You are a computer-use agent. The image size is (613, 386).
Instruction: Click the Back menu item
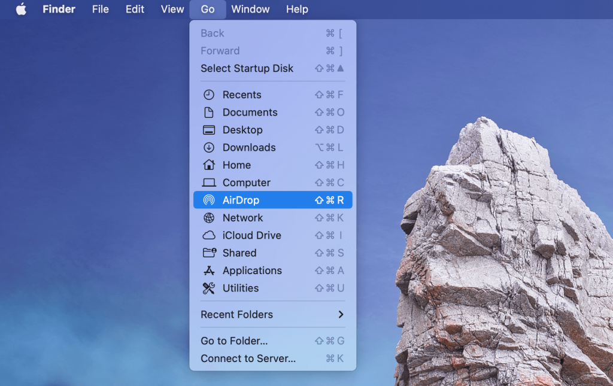273,33
